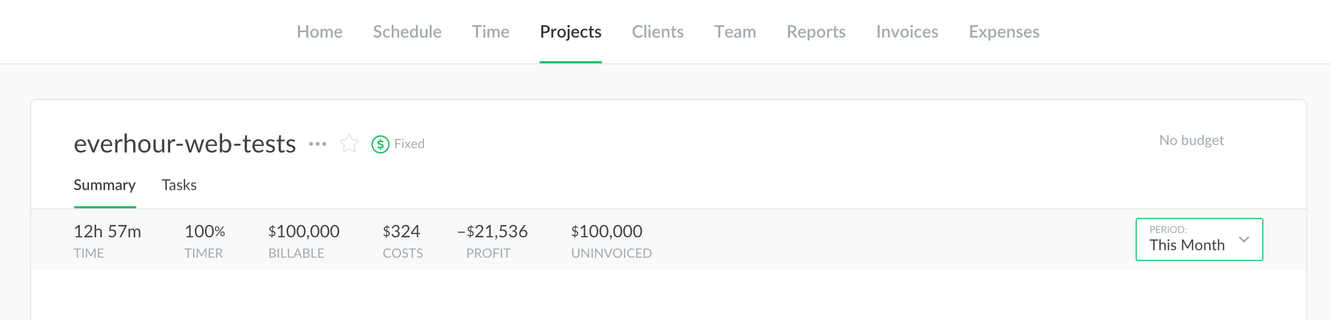The width and height of the screenshot is (1331, 320).
Task: Navigate to Expenses
Action: (1004, 32)
